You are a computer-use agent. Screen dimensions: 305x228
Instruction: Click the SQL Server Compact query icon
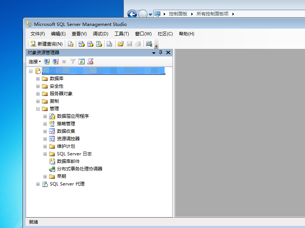tap(109, 44)
